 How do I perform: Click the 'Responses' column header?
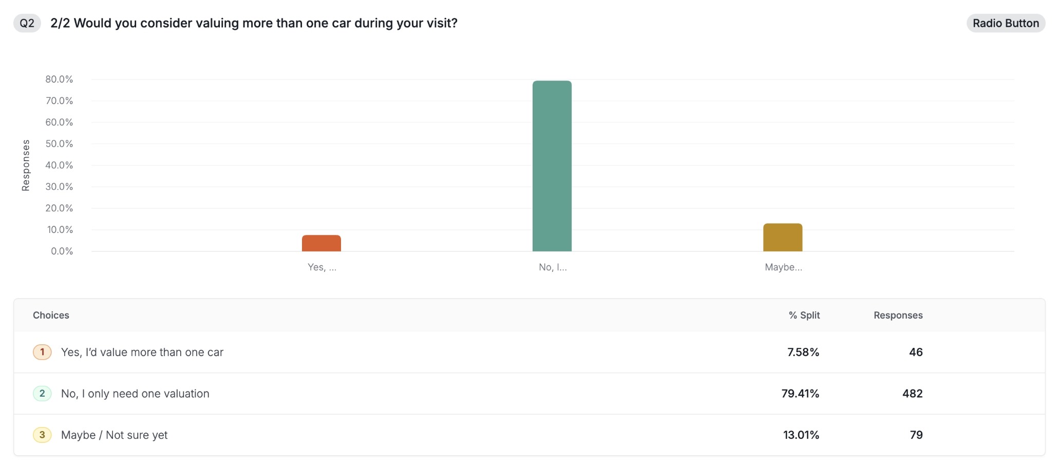pyautogui.click(x=898, y=315)
